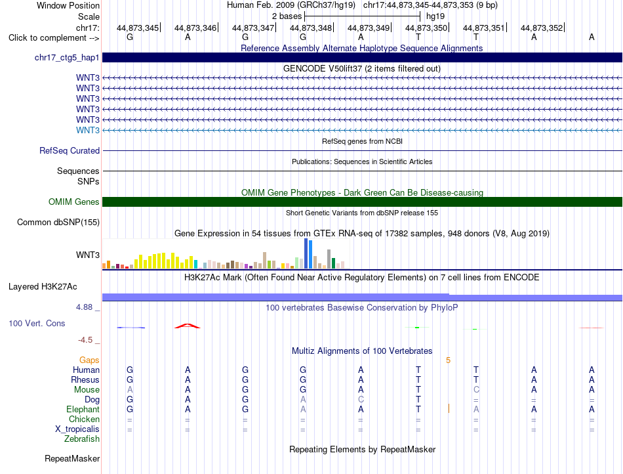Viewport: 623px width, 474px height.
Task: Click the gray C base in Dog row
Action: (361, 400)
